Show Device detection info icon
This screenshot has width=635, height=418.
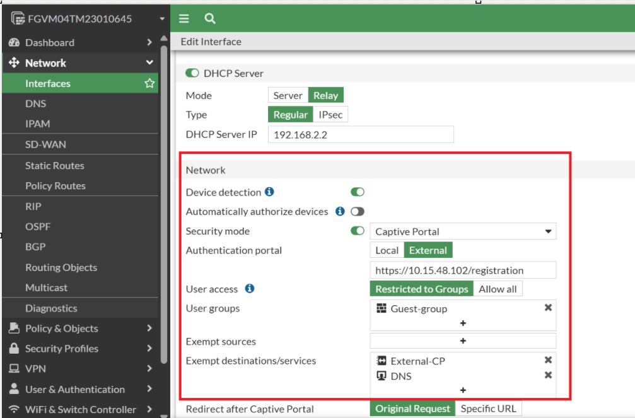click(269, 192)
